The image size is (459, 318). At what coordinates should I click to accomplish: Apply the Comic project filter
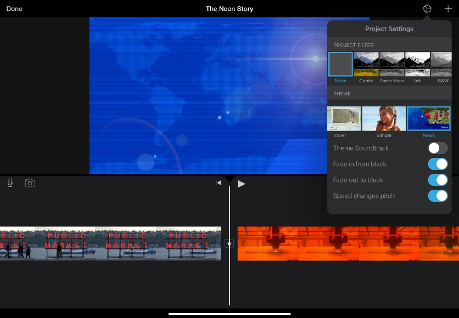(366, 64)
